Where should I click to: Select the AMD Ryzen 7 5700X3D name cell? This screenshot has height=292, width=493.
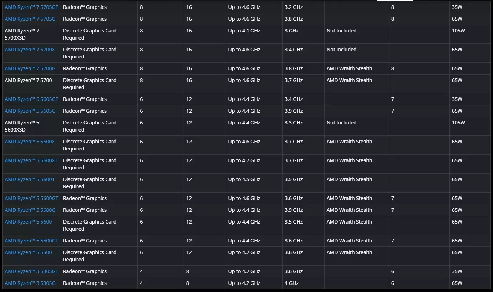pyautogui.click(x=32, y=34)
